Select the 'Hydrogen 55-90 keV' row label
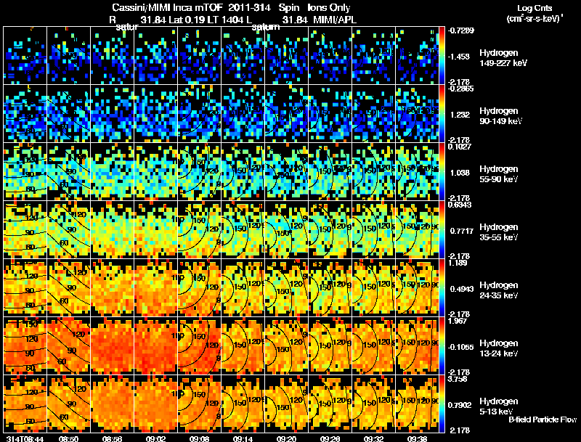Screen dimensions: 581x442 (x=499, y=174)
